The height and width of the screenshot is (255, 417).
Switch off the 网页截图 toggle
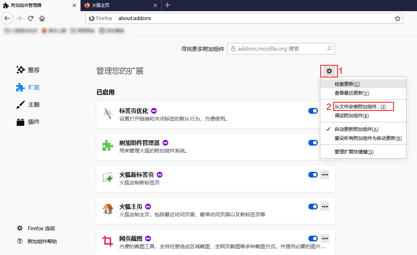click(313, 239)
